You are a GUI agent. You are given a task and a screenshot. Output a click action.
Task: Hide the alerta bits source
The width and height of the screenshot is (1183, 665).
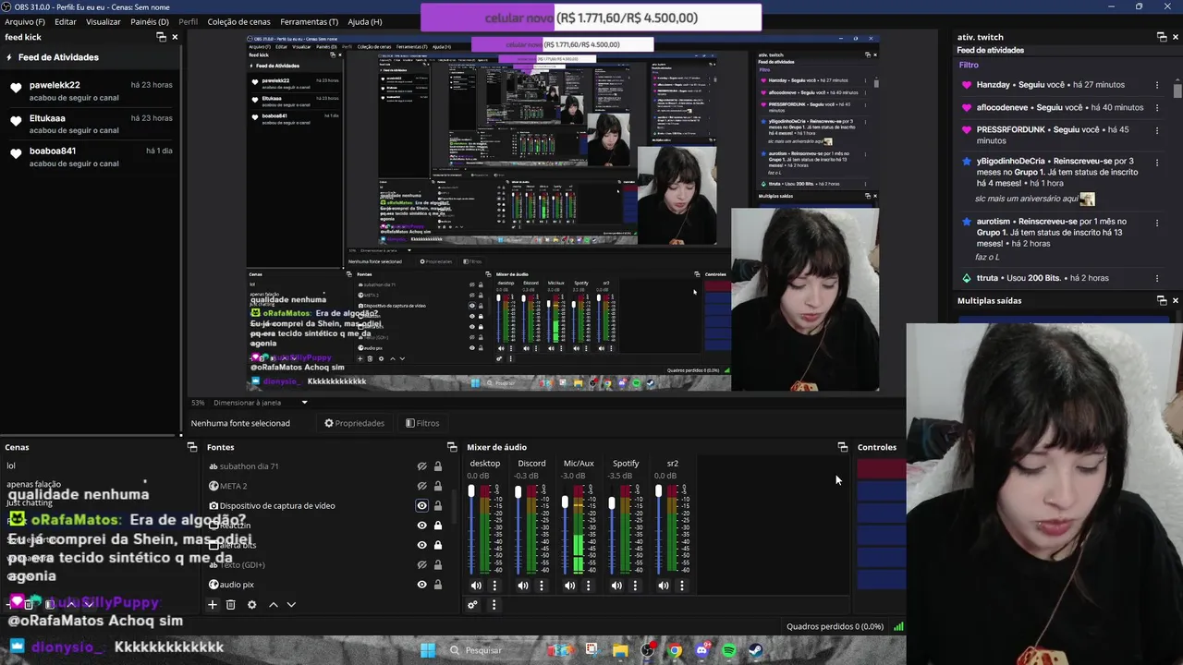pyautogui.click(x=421, y=545)
